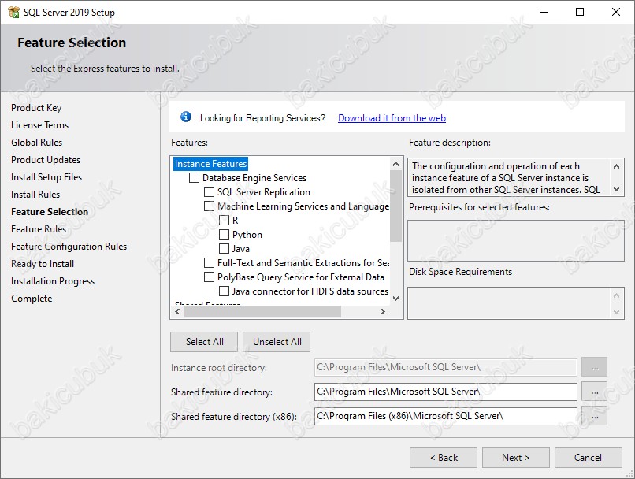Select the Instance Features tree node
635x479 pixels.
(210, 164)
